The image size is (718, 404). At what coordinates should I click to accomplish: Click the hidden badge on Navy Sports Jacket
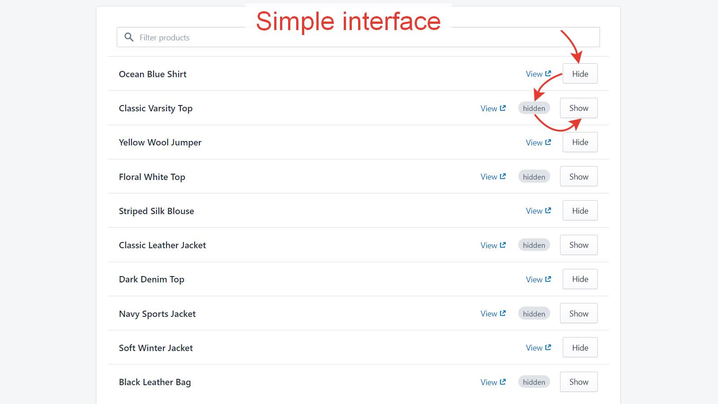click(x=534, y=313)
